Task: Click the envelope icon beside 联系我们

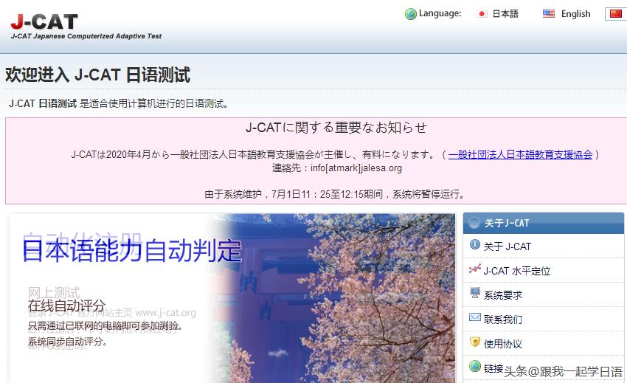Action: coord(474,317)
